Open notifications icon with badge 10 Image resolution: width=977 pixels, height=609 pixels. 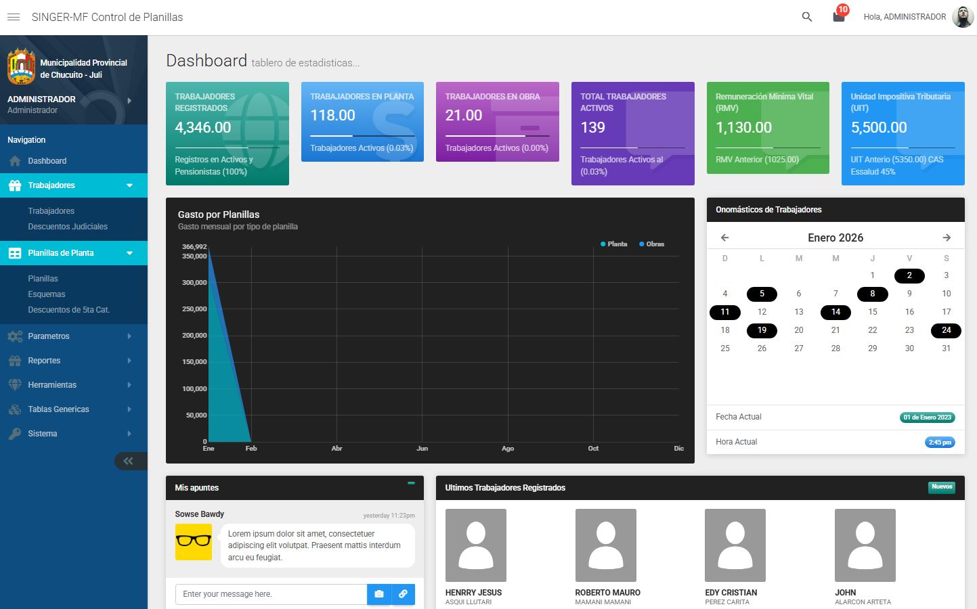pos(839,17)
